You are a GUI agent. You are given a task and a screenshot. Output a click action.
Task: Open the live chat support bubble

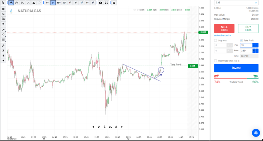255,133
